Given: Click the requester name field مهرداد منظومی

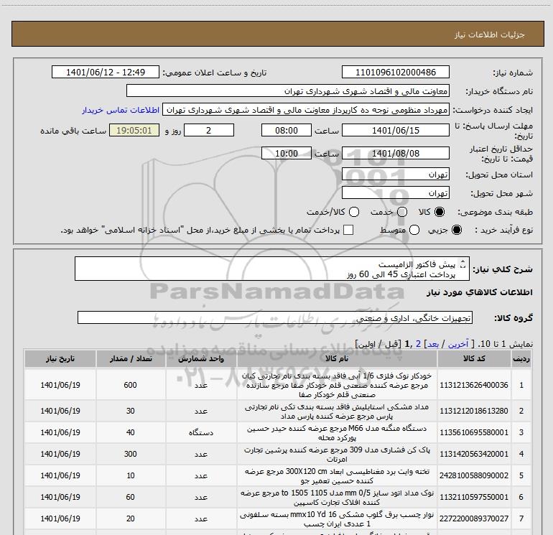Looking at the screenshot, I should point(306,110).
